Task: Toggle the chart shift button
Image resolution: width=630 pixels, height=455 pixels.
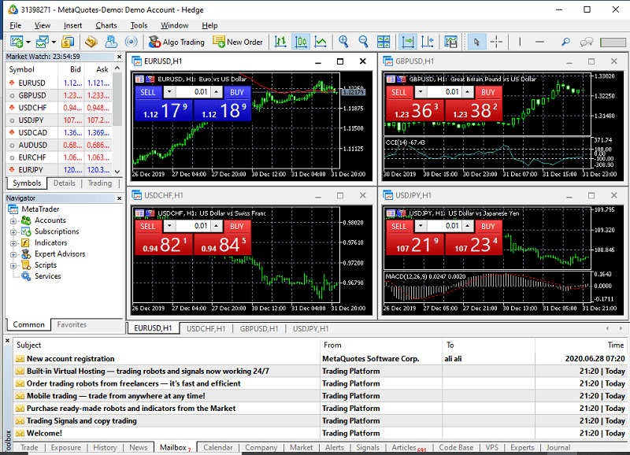Action: (428, 42)
